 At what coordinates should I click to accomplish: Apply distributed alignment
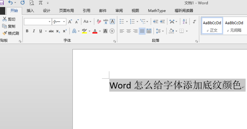point(149,31)
